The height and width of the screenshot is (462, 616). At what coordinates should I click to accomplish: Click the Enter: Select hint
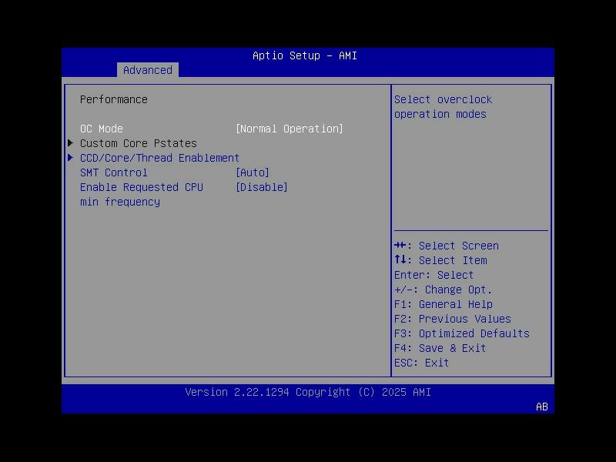pyautogui.click(x=434, y=275)
